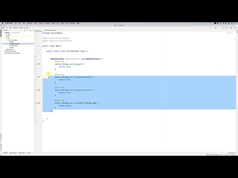The image size is (238, 178).
Task: Click implements gutter icon for getFullnameUpperCase
Action: pos(38,77)
